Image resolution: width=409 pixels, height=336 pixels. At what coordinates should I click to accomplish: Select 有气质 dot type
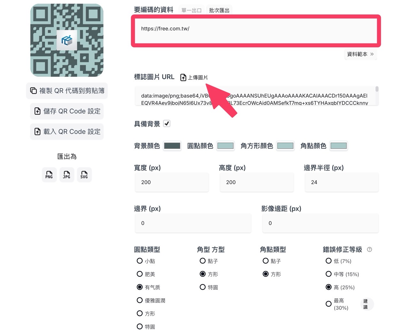pos(140,287)
